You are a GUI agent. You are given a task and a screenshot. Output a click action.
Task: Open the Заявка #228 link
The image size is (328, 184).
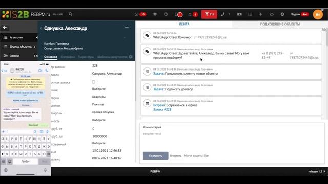click(x=162, y=109)
